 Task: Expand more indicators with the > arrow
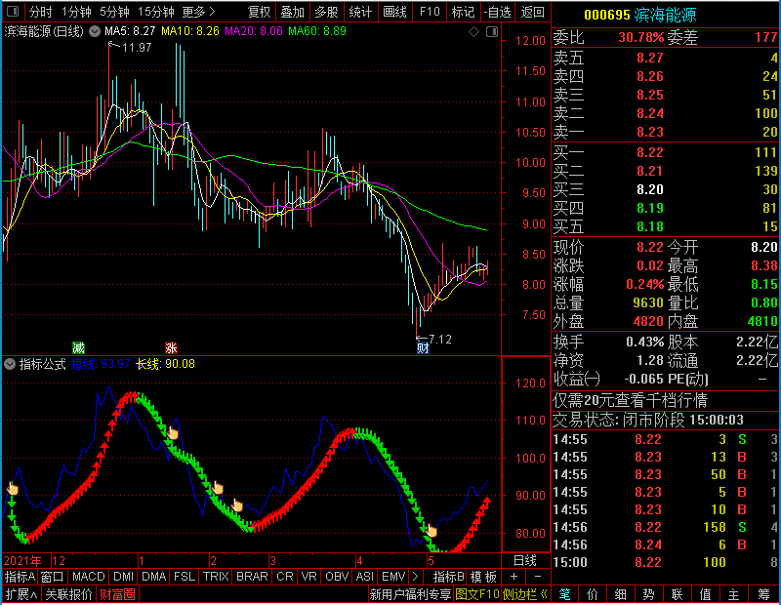416,577
